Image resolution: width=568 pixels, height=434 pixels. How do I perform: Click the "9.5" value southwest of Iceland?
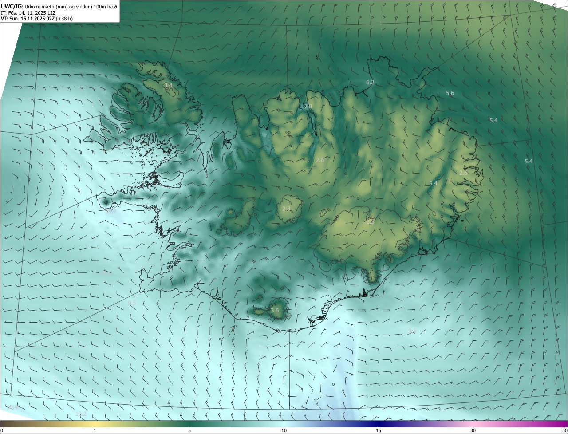[132, 303]
